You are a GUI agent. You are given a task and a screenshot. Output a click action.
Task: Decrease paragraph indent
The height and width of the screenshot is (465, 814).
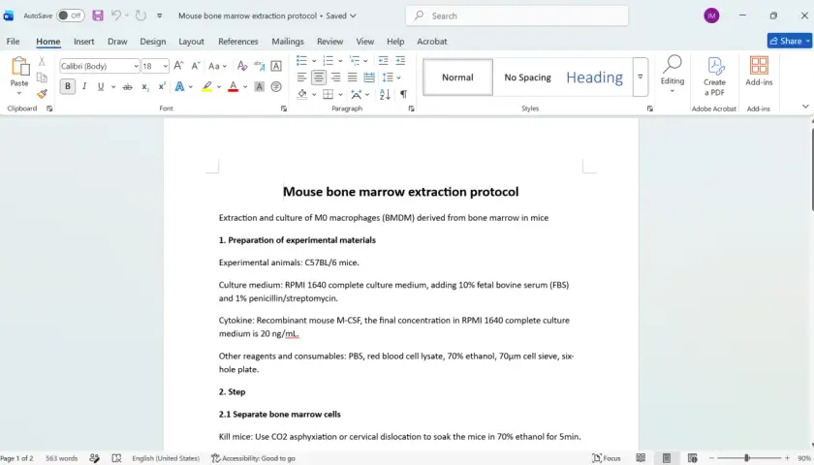383,61
